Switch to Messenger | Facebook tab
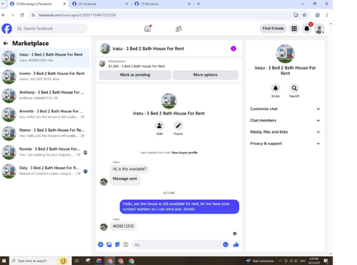Image resolution: width=357 pixels, height=265 pixels. [38, 4]
